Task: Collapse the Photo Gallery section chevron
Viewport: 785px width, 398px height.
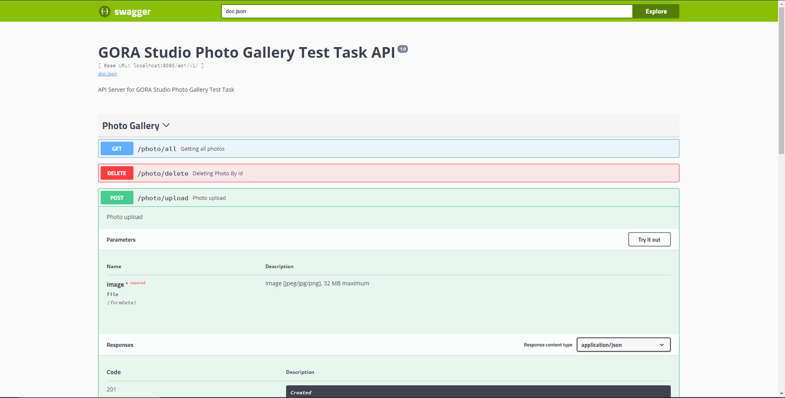Action: (166, 125)
